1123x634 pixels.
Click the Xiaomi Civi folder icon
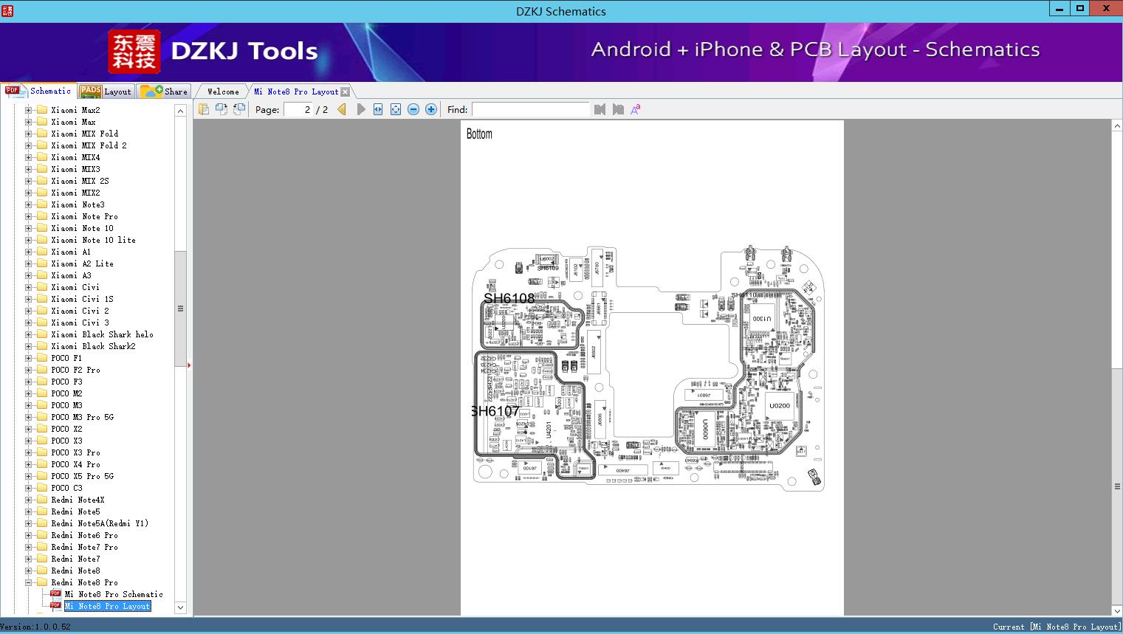tap(42, 287)
